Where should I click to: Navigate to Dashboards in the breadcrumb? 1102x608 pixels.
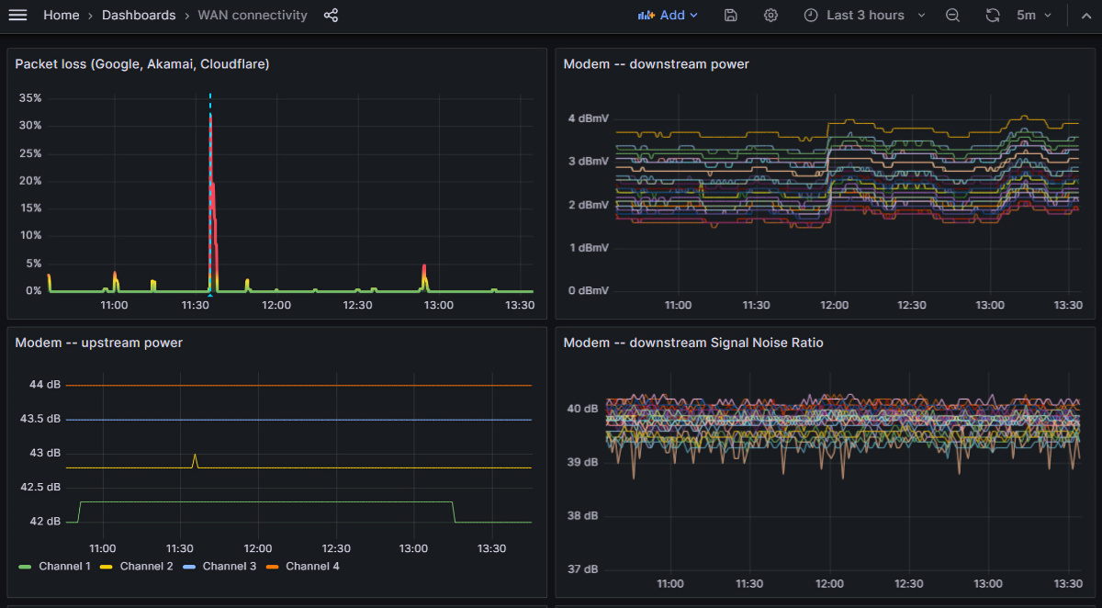coord(138,16)
